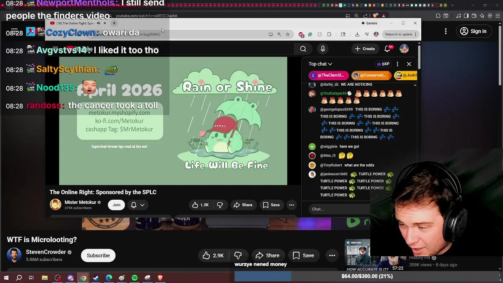Viewport: 503px width, 283px height.
Task: Click the YouTube search magnifier icon in Chrome
Action: (x=303, y=49)
